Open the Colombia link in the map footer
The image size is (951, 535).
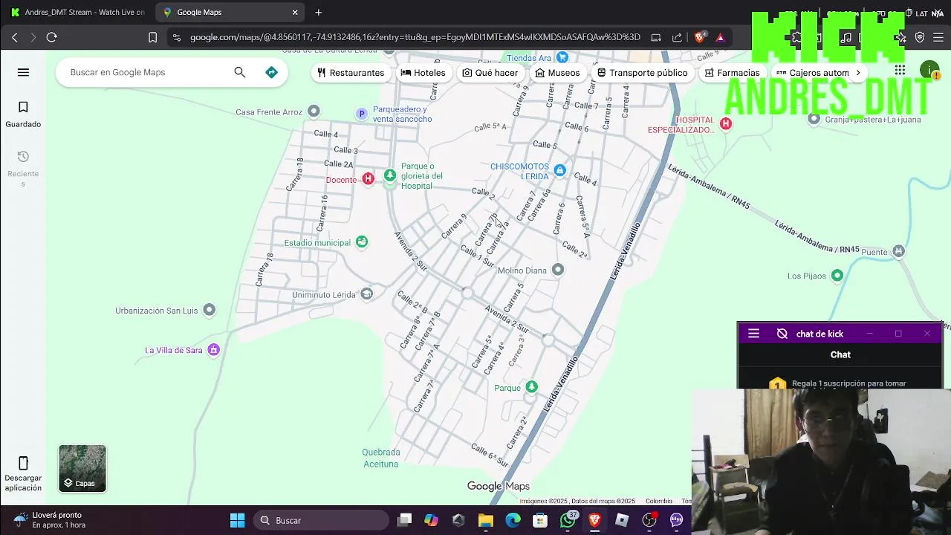click(x=658, y=501)
